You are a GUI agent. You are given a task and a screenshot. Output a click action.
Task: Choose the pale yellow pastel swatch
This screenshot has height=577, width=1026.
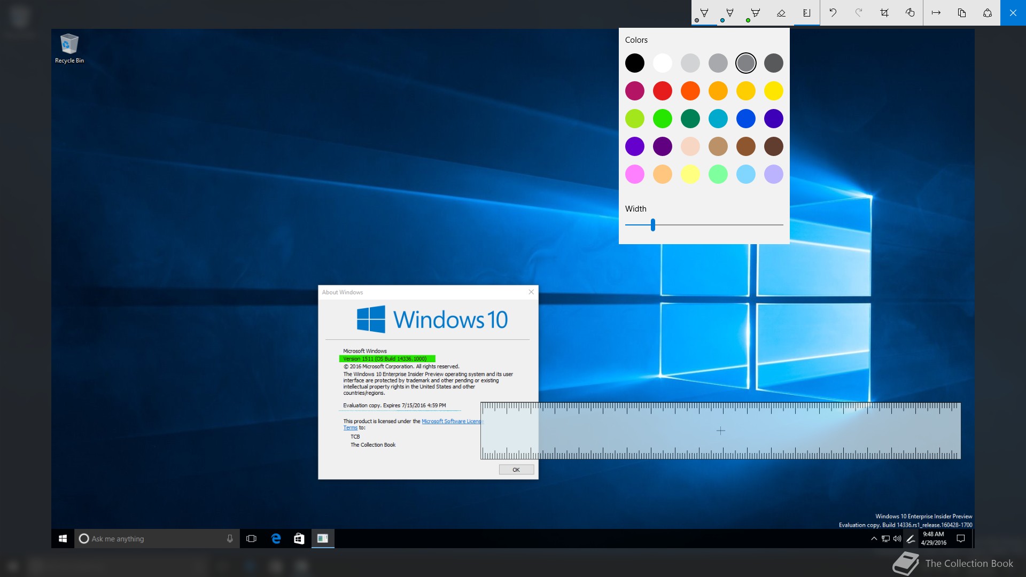(x=690, y=174)
